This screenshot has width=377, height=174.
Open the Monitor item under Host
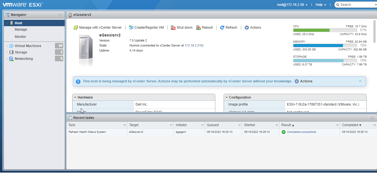[x=20, y=37]
